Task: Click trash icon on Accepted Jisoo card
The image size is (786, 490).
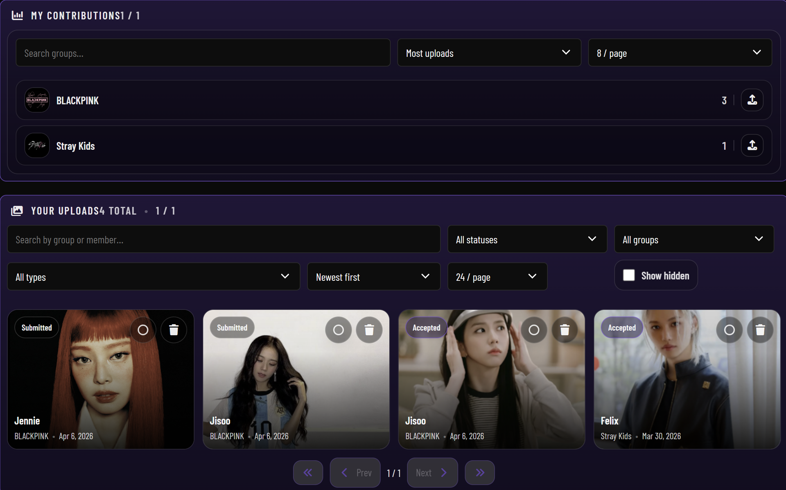Action: pyautogui.click(x=565, y=330)
